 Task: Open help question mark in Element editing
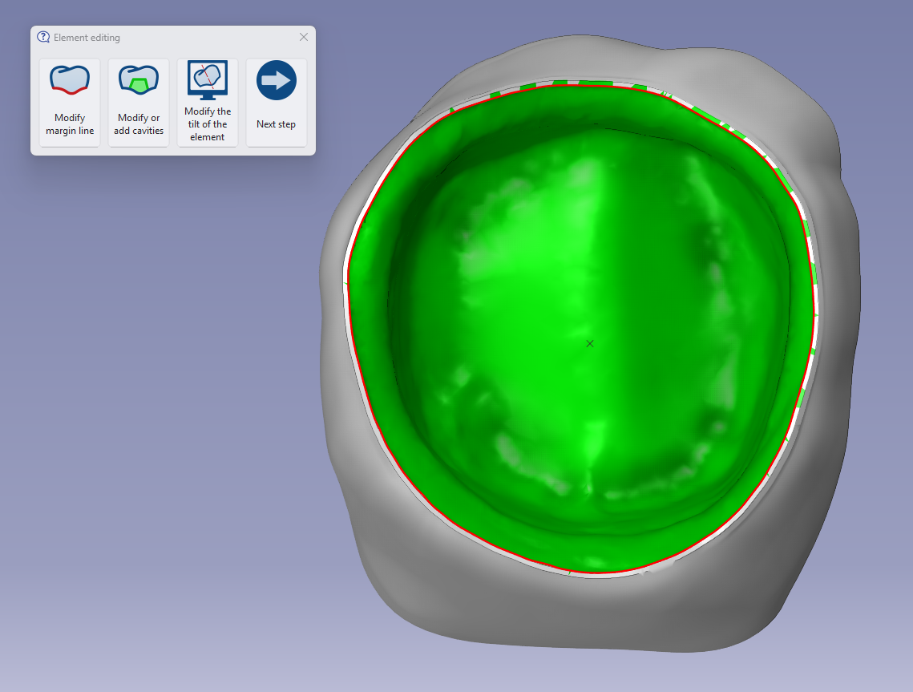(x=43, y=37)
